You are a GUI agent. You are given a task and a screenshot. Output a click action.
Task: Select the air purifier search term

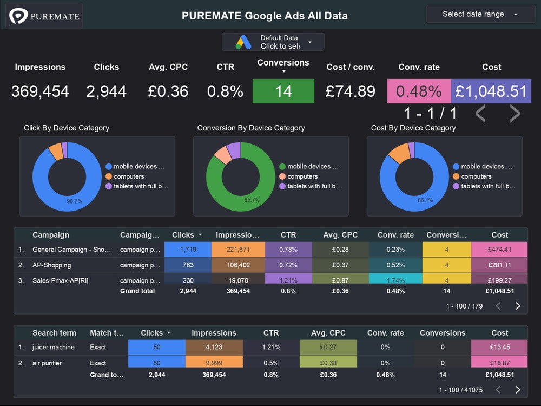click(x=47, y=363)
